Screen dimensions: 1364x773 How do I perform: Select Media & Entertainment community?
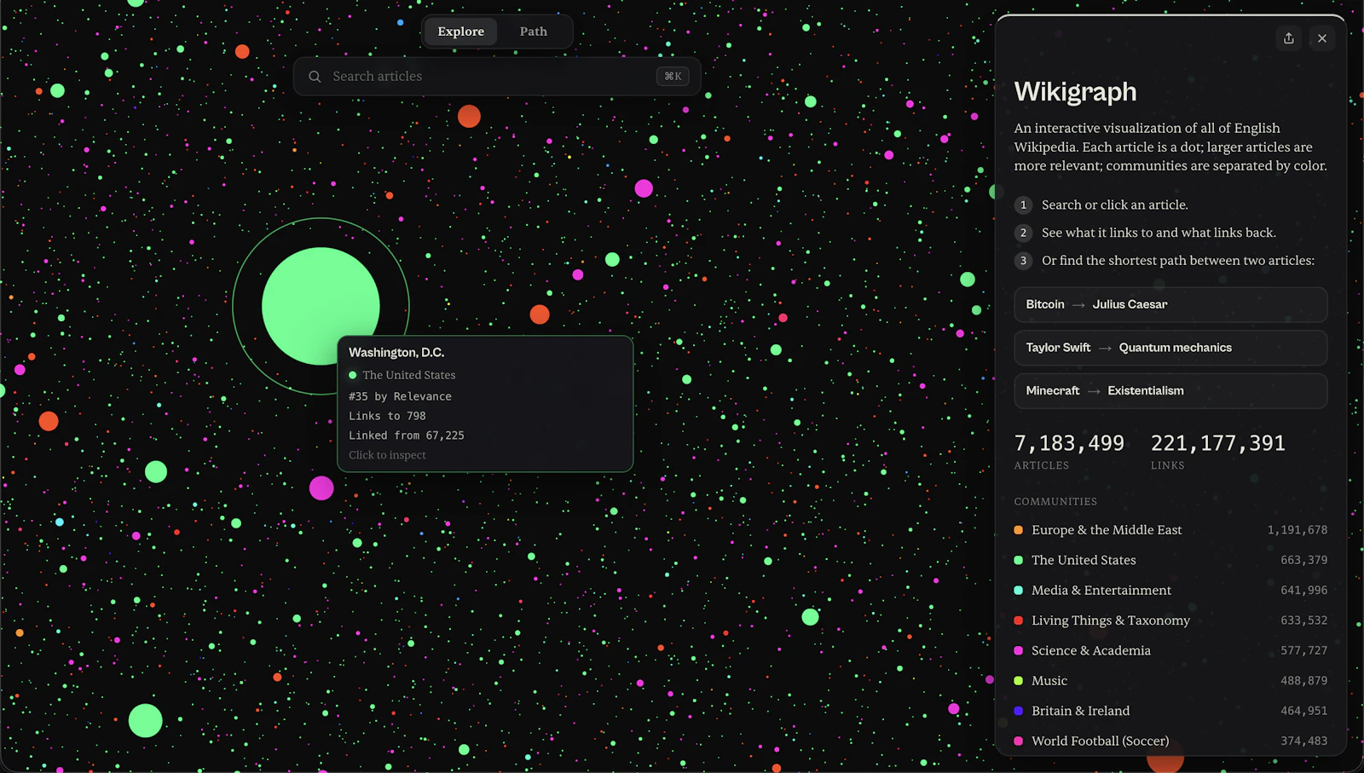[x=1170, y=590]
